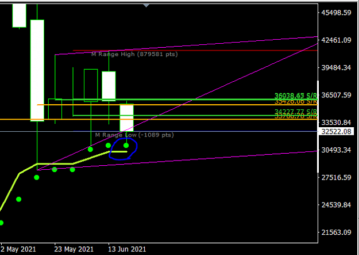
Task: Click the green '34227.77 S/R' label
Action: pos(296,112)
